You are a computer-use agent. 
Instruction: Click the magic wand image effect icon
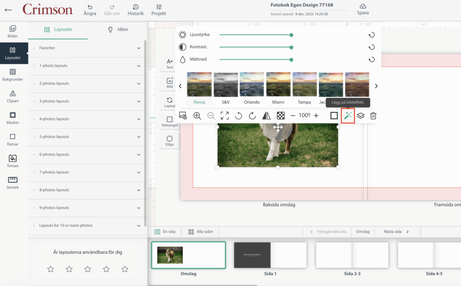(x=348, y=116)
